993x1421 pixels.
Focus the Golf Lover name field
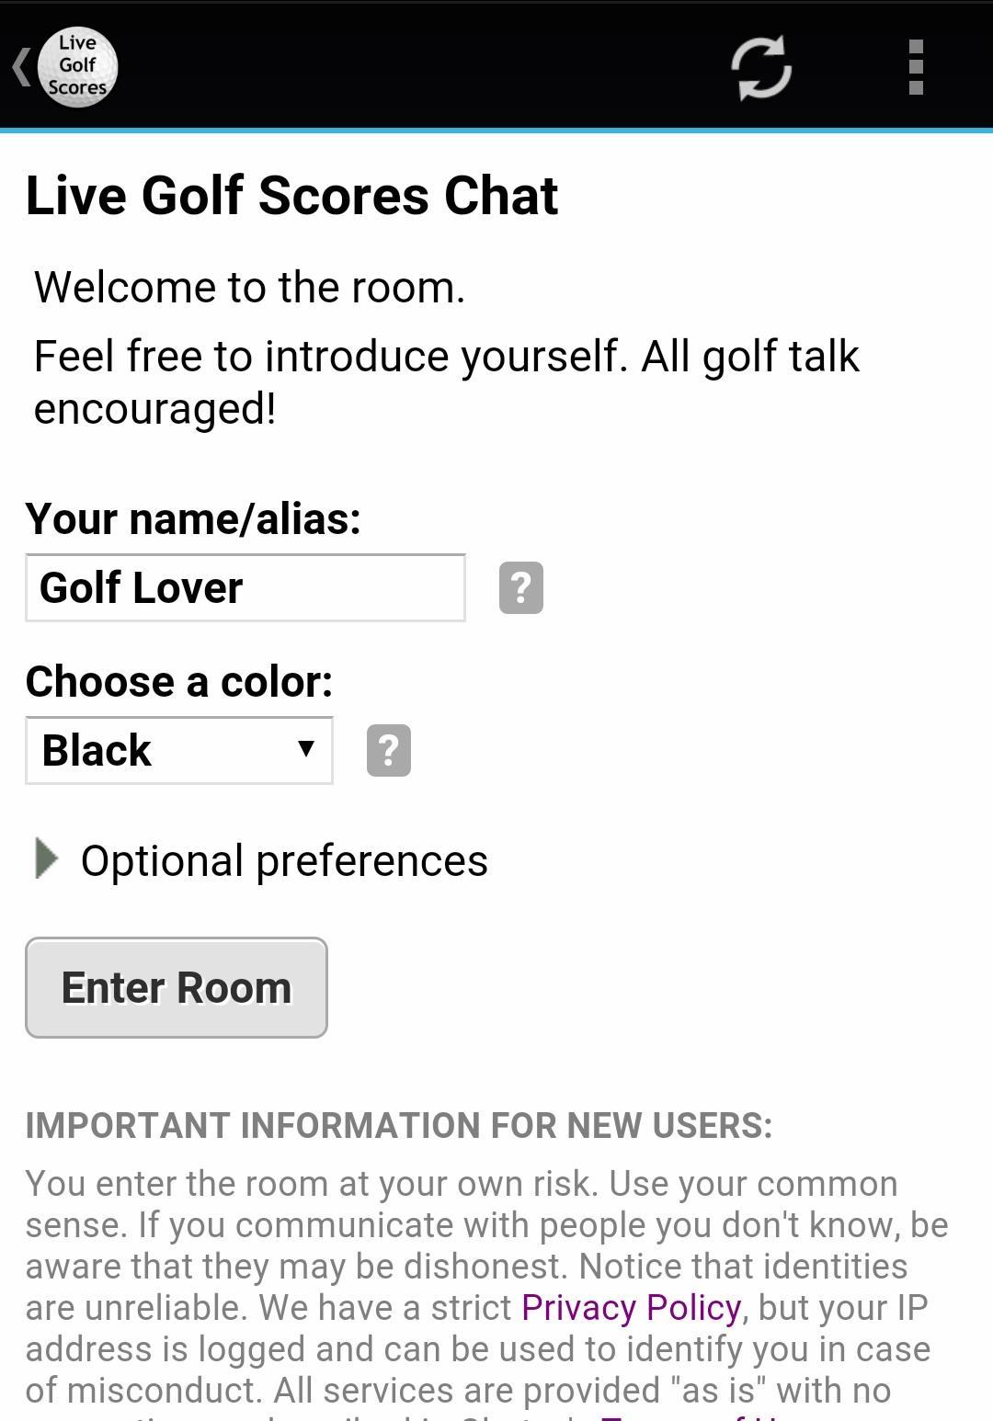point(245,588)
